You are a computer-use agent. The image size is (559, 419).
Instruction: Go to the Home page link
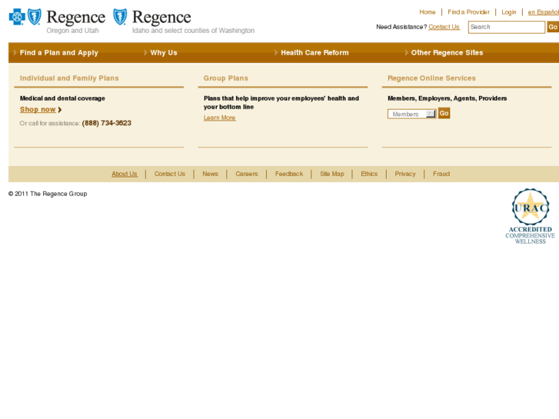click(427, 12)
